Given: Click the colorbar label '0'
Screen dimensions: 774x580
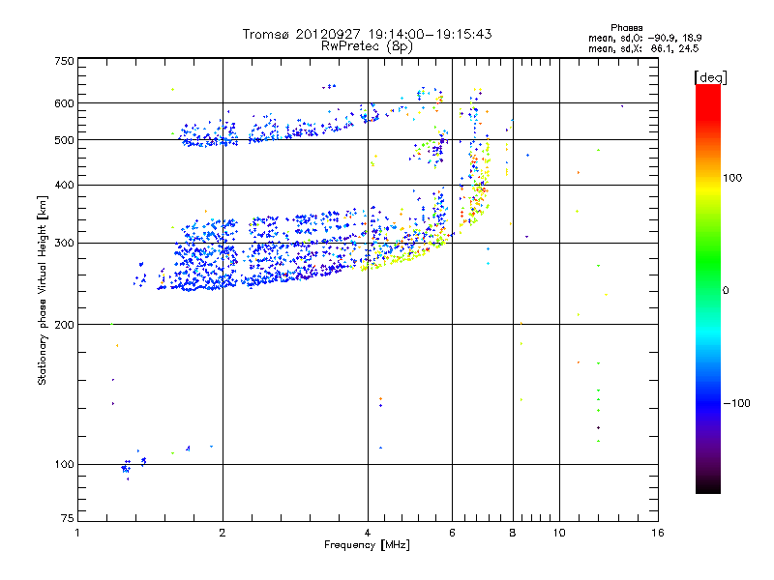Looking at the screenshot, I should point(726,290).
